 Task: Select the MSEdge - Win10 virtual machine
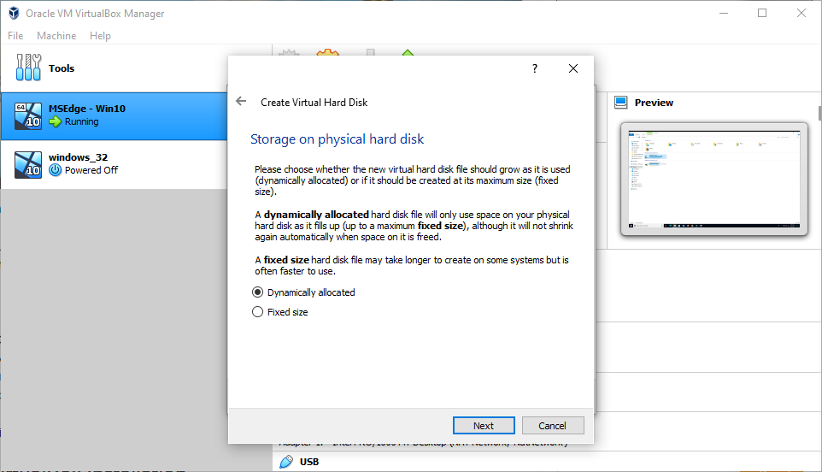pos(114,116)
